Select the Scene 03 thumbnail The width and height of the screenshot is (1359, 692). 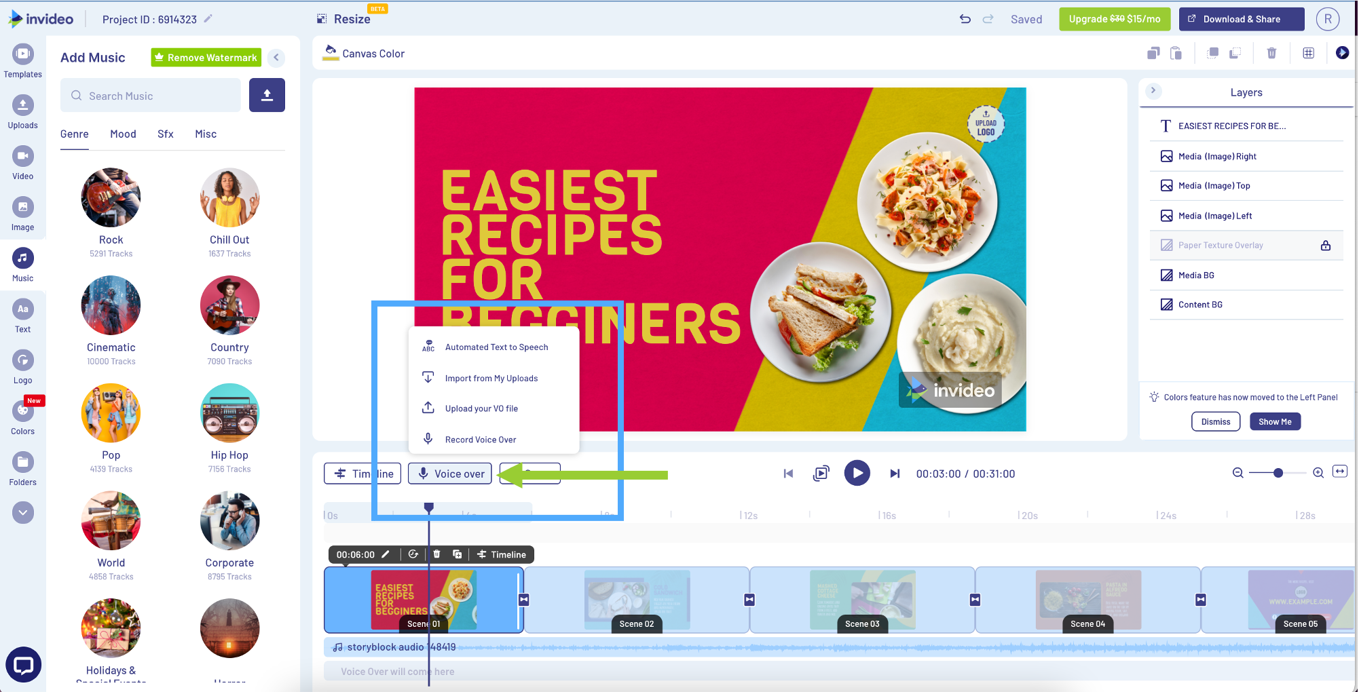(x=862, y=600)
